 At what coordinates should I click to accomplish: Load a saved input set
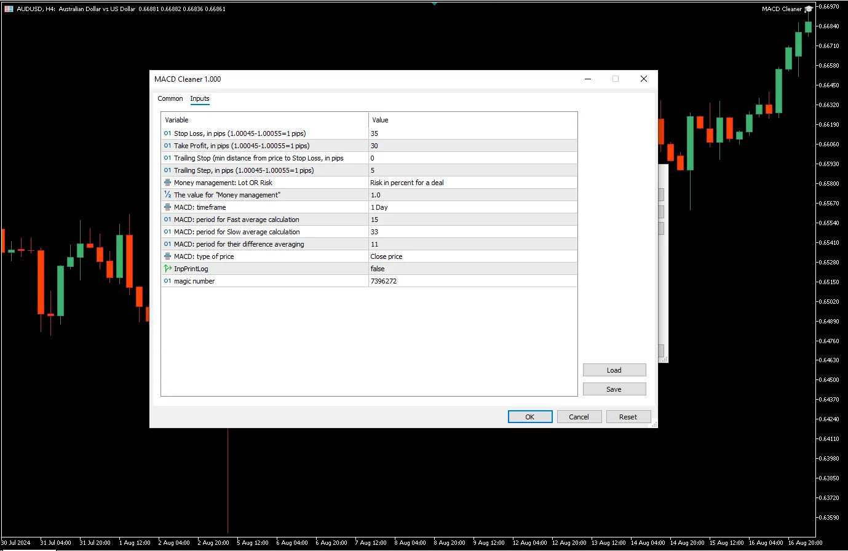pos(614,370)
